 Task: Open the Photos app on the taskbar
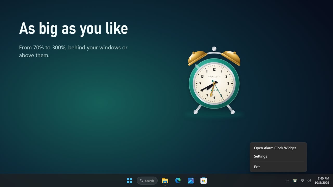click(191, 181)
